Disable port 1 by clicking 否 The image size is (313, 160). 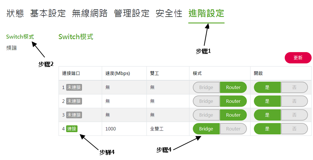(294, 87)
